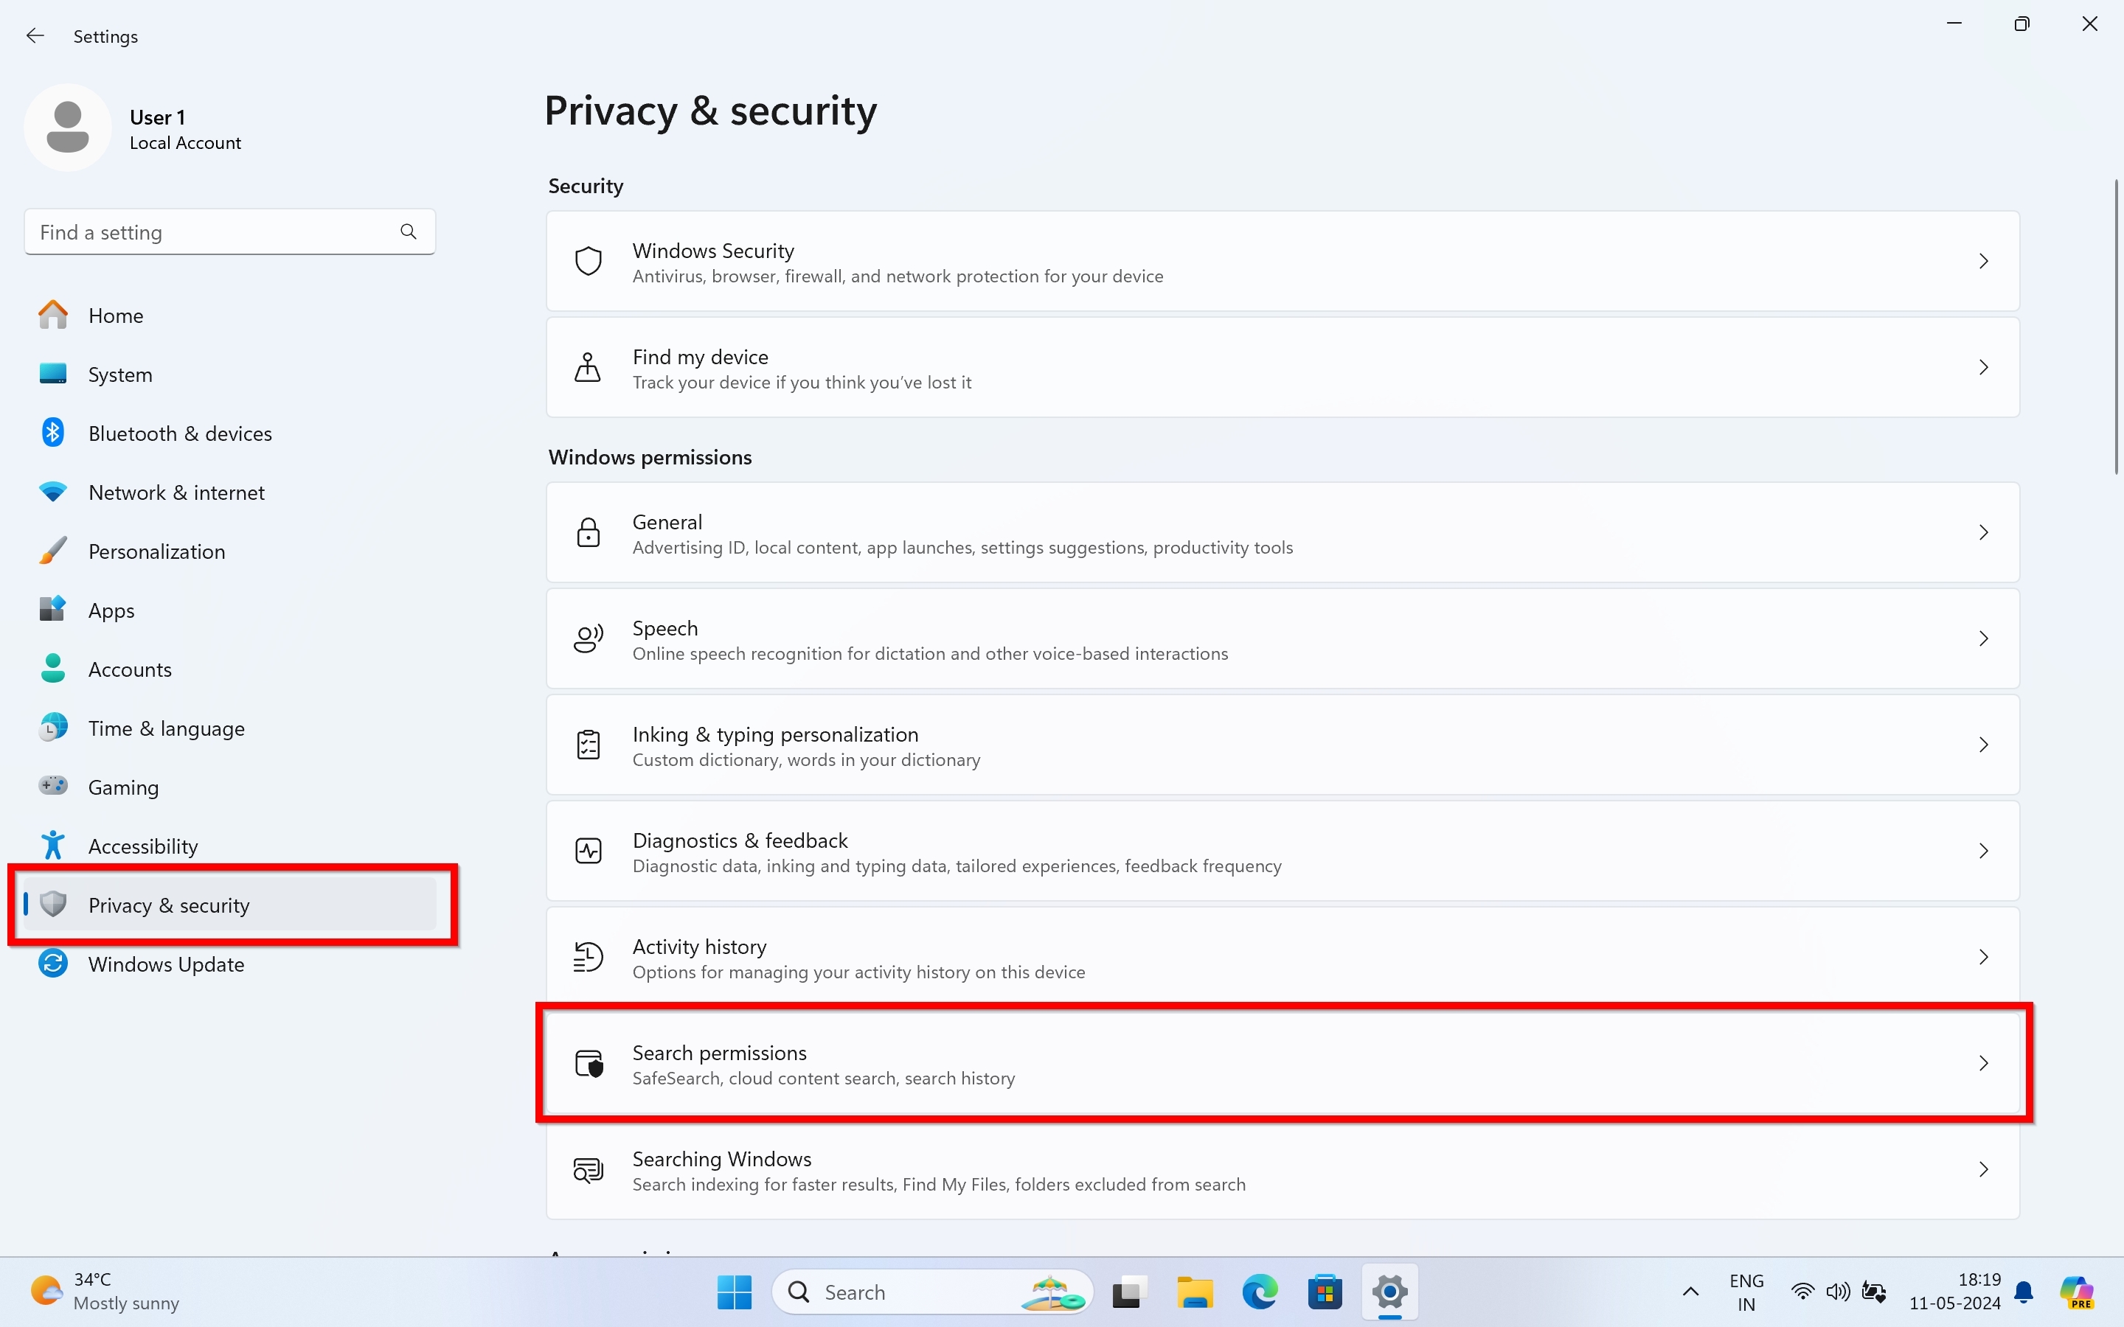Expand the General permissions chevron
Image resolution: width=2124 pixels, height=1327 pixels.
click(x=1982, y=533)
